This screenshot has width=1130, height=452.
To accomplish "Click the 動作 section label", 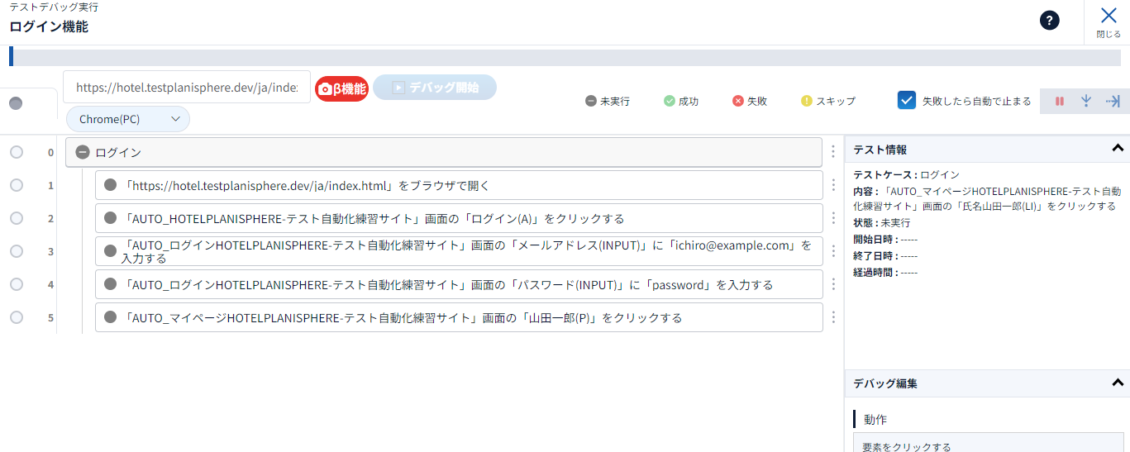I will click(875, 419).
